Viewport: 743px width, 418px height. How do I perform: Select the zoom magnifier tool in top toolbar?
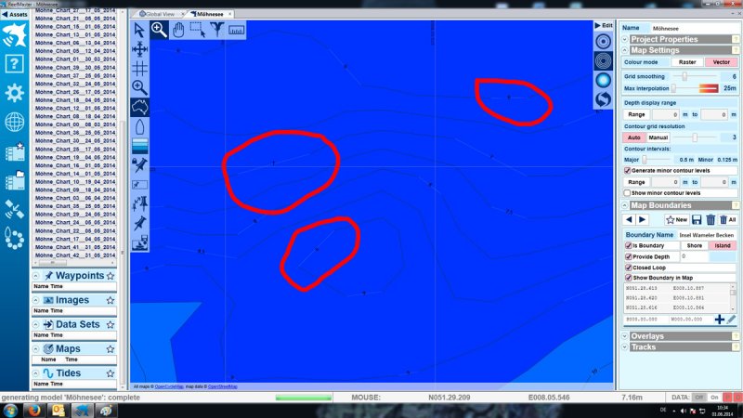click(x=159, y=30)
